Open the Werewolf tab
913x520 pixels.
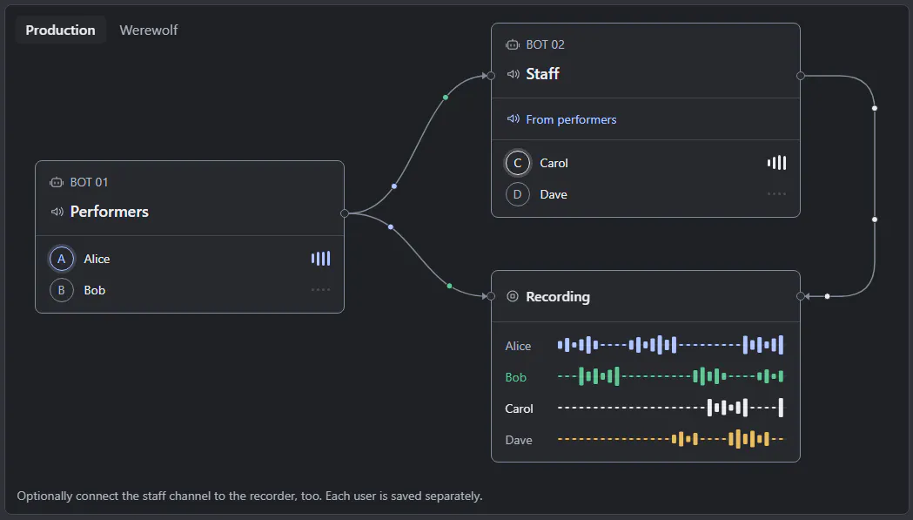(x=149, y=30)
